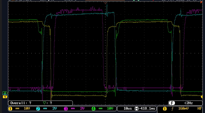The image size is (205, 113).
Task: Click the orange trigger position marker at top
Action: tap(105, 2)
